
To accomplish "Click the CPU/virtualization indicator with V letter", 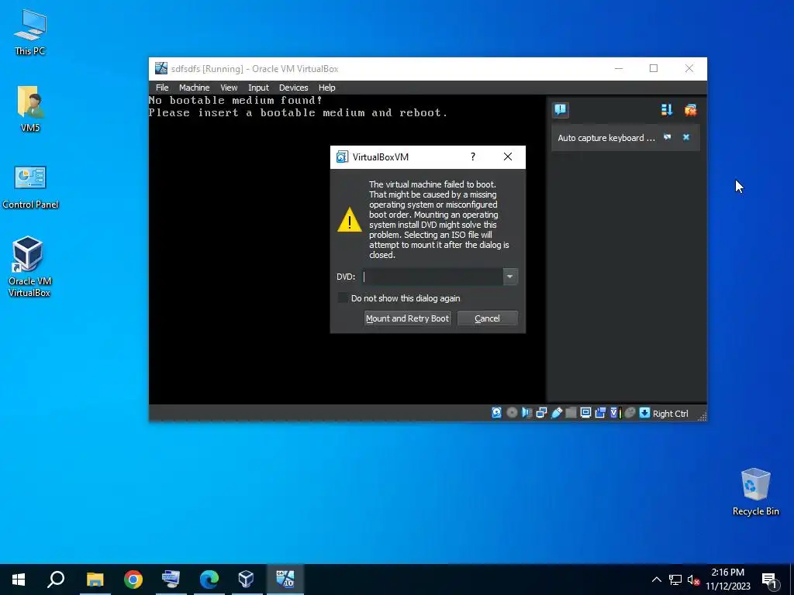I will point(615,413).
